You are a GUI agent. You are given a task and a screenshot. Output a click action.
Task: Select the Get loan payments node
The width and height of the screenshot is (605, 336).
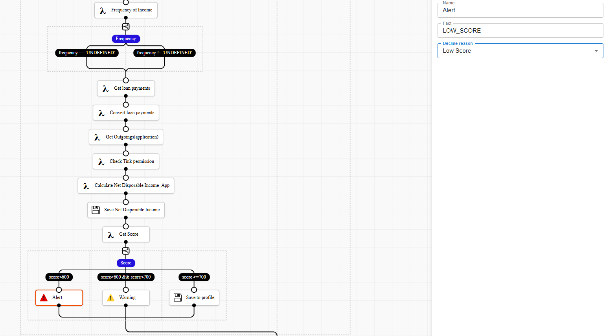click(x=126, y=88)
